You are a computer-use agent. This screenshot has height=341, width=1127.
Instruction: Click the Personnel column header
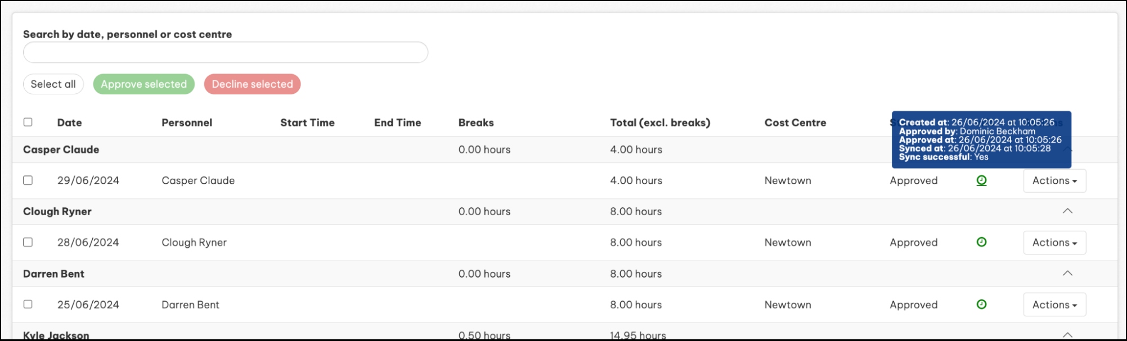click(187, 122)
